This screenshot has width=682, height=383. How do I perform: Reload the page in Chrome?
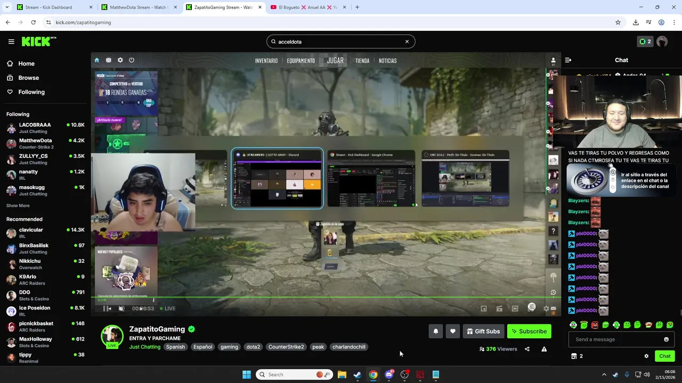pos(33,22)
